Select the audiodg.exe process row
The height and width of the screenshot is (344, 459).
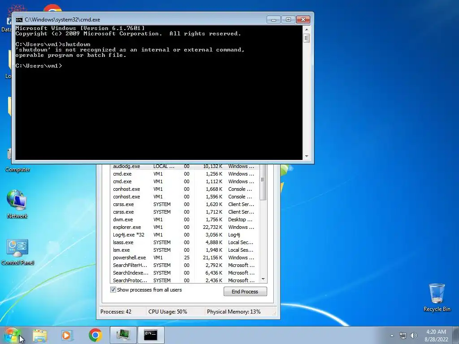pyautogui.click(x=184, y=166)
